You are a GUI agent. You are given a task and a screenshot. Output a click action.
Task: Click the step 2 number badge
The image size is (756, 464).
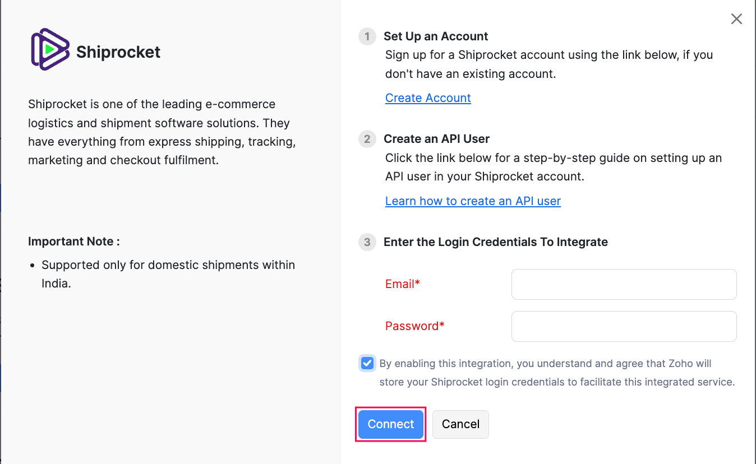(367, 139)
